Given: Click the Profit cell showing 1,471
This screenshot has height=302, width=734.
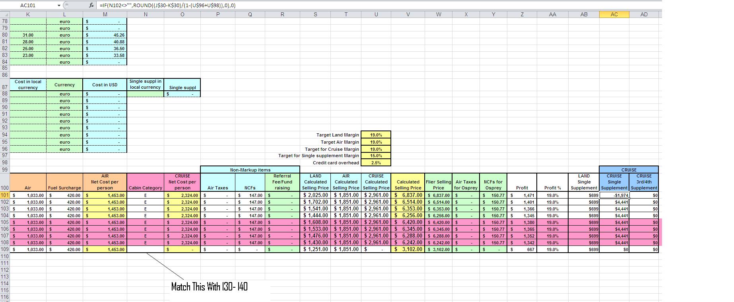Looking at the screenshot, I should [x=522, y=195].
